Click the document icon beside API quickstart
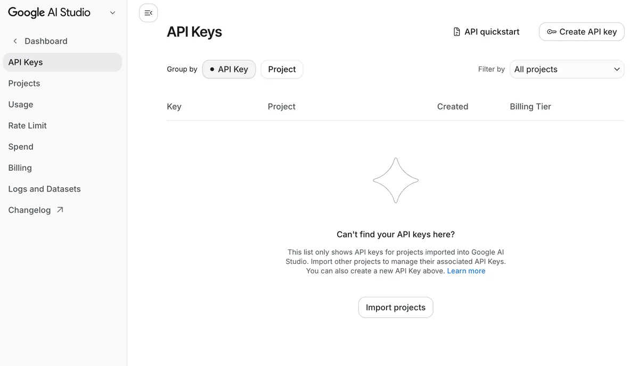639x366 pixels. pyautogui.click(x=456, y=32)
